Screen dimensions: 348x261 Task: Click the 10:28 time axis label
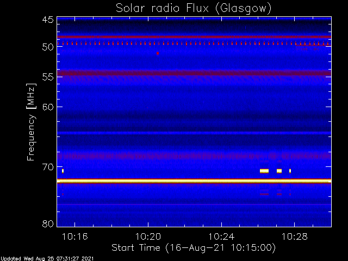pyautogui.click(x=295, y=237)
